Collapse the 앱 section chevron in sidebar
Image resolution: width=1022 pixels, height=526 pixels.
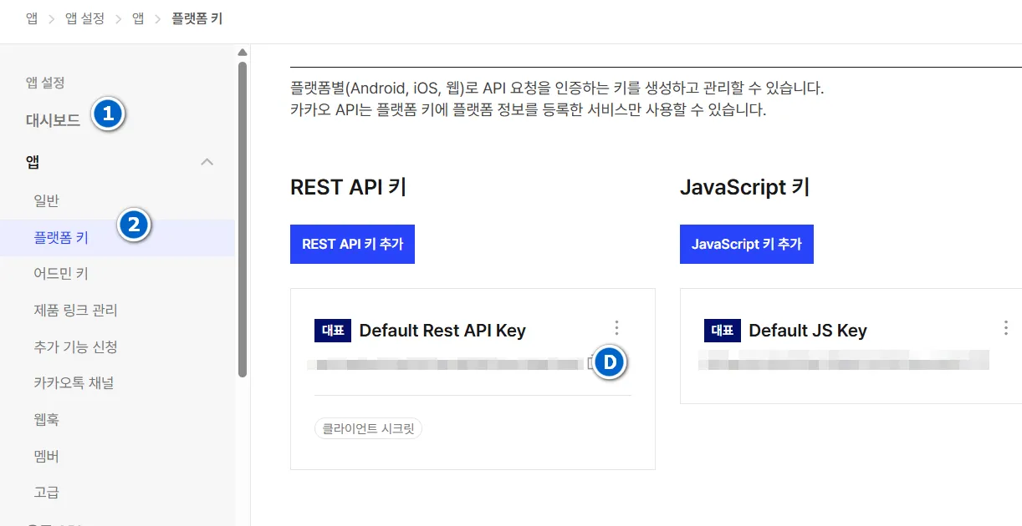coord(207,162)
